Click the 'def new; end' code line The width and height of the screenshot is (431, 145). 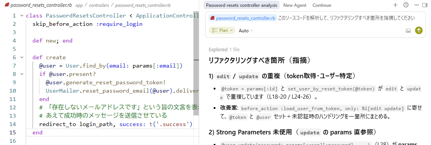click(52, 41)
